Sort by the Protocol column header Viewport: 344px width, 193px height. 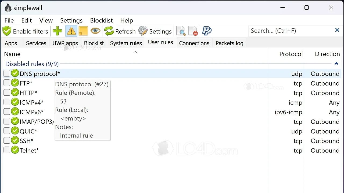(286, 54)
